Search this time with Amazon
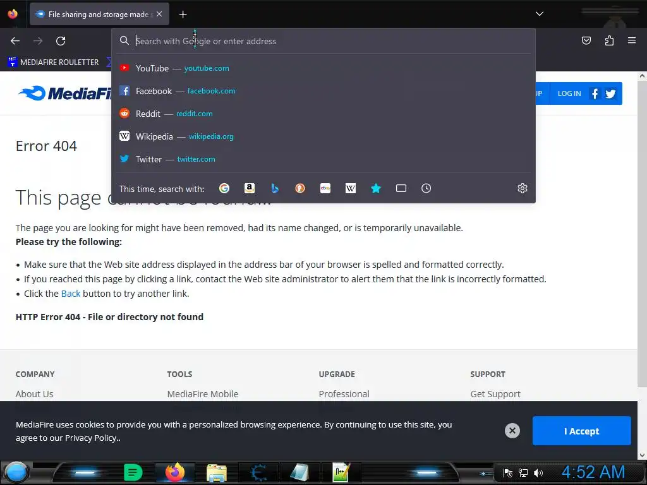The width and height of the screenshot is (647, 485). 249,188
